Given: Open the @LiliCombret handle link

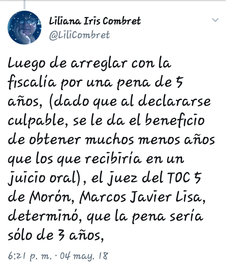Looking at the screenshot, I should point(79,35).
